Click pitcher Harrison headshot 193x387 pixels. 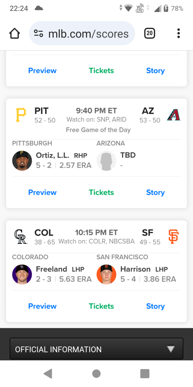click(107, 274)
